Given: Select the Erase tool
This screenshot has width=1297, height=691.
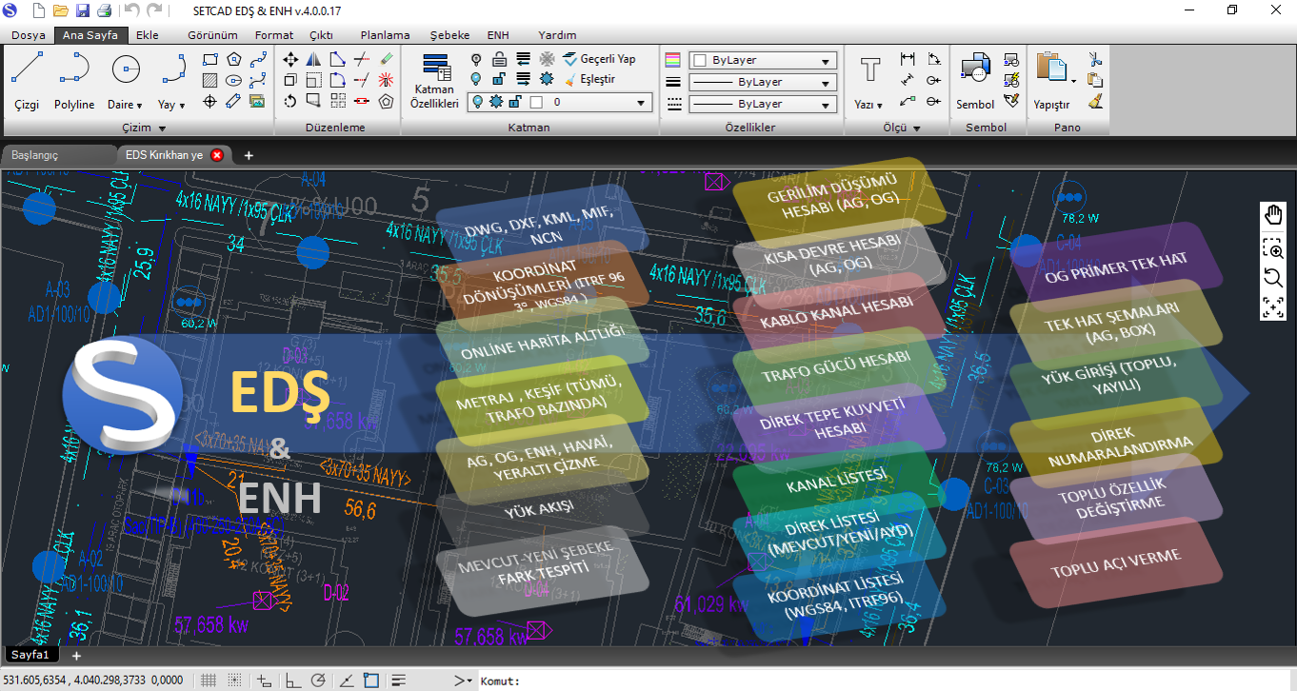Looking at the screenshot, I should point(386,59).
